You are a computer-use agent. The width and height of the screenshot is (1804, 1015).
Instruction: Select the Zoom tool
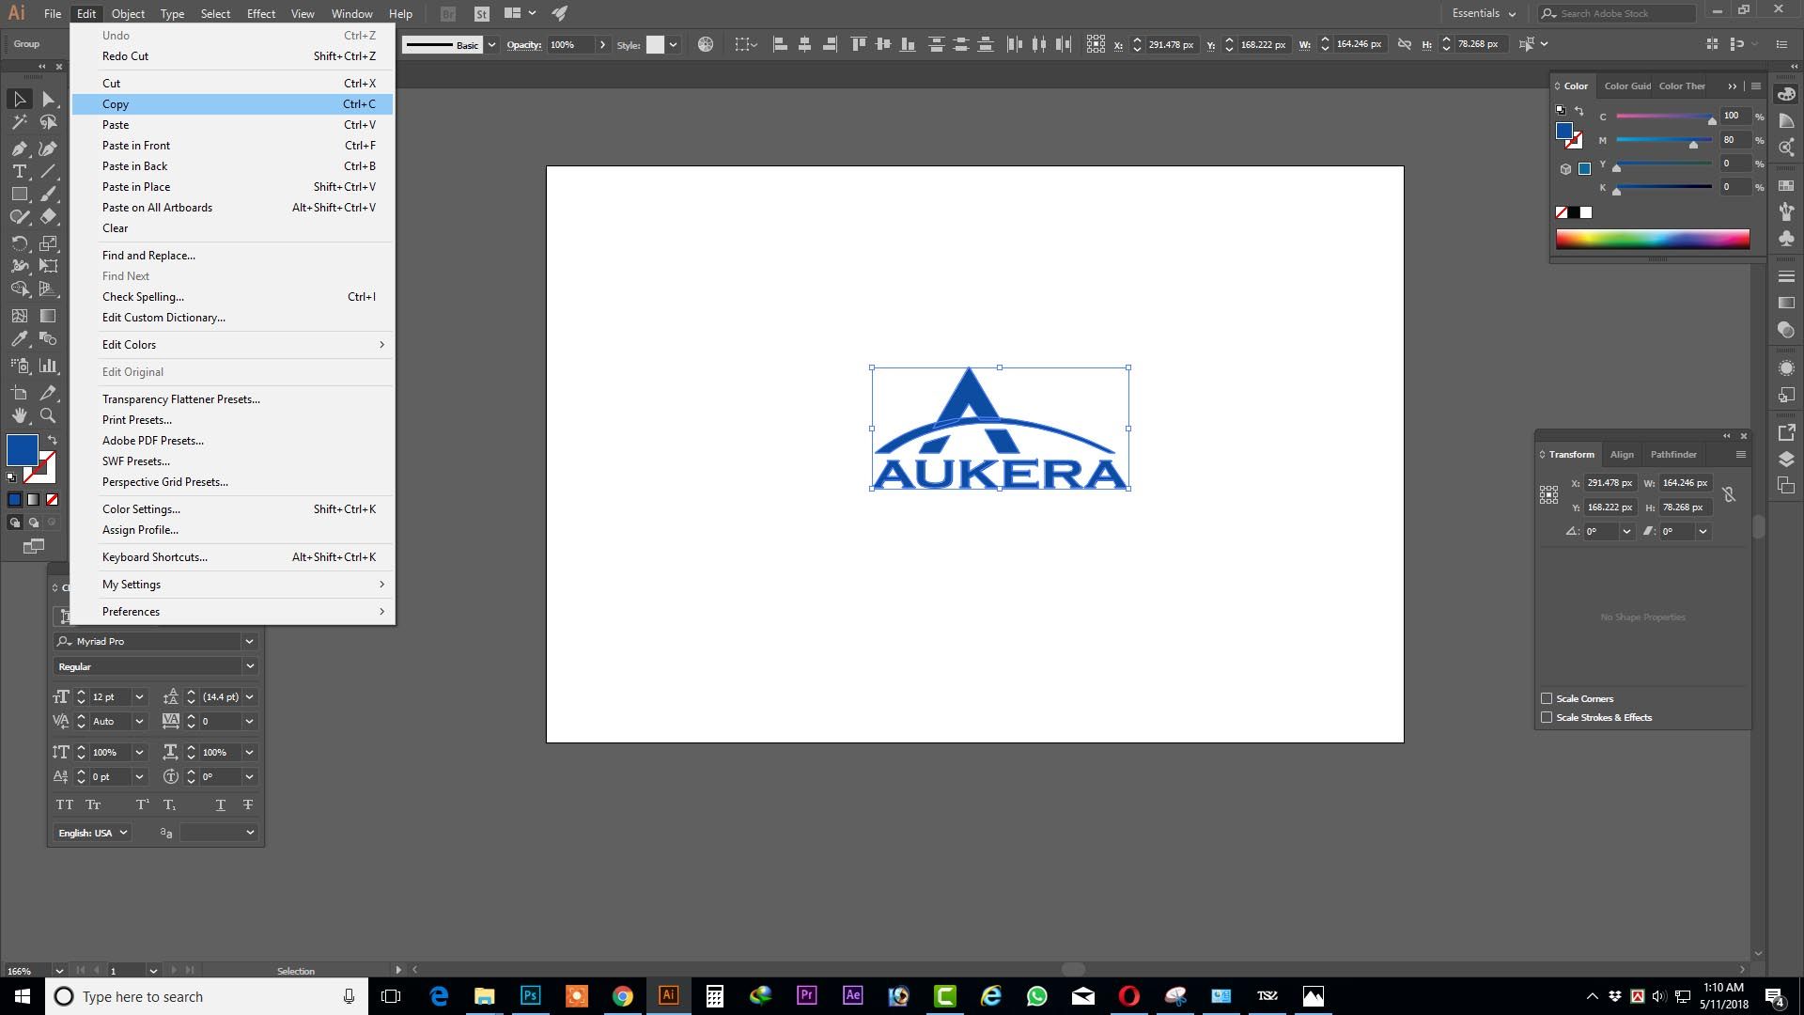point(49,415)
